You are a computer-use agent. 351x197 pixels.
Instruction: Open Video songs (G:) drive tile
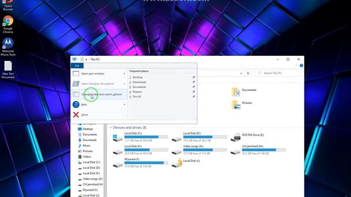(x=199, y=149)
